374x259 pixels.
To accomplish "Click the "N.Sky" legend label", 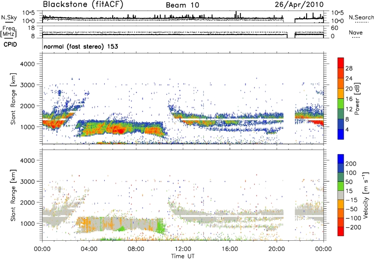I will click(9, 17).
